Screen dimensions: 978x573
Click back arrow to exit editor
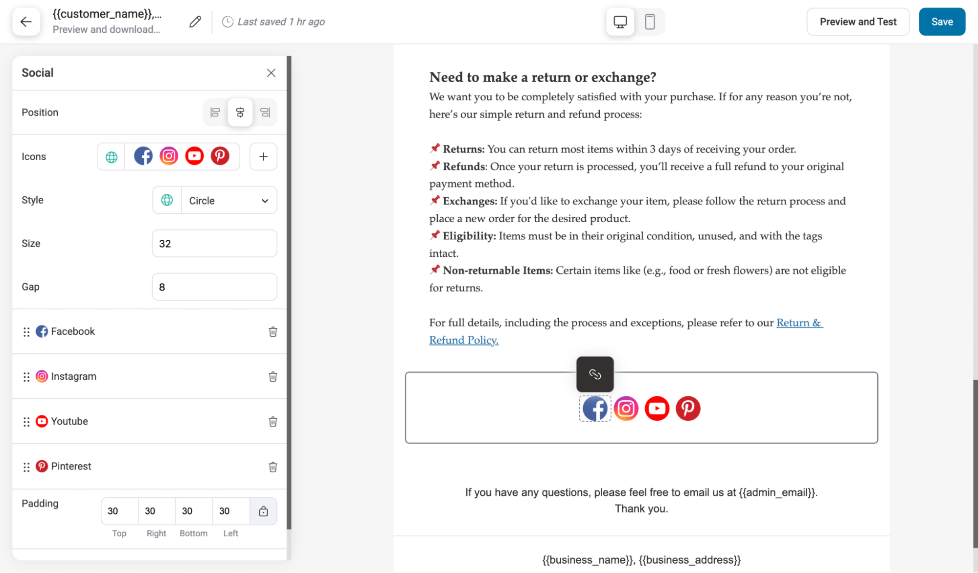pyautogui.click(x=25, y=21)
